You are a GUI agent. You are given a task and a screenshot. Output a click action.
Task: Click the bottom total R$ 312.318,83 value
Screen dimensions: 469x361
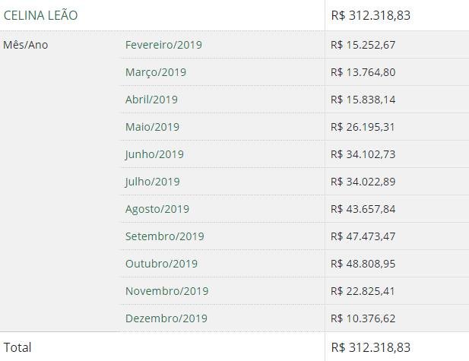coord(371,347)
